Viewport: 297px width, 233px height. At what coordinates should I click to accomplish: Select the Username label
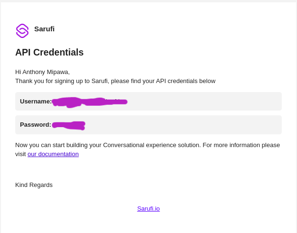pyautogui.click(x=36, y=102)
